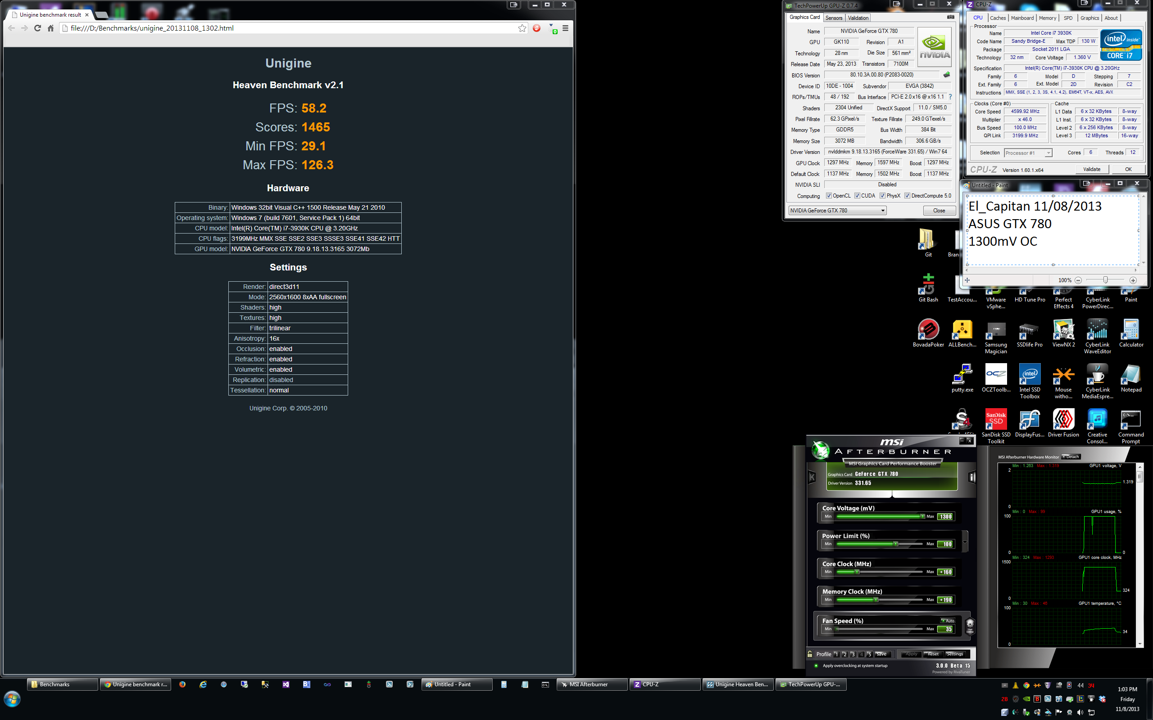Screen dimensions: 1153x720
Task: Open Samsung Magician desktop icon
Action: click(x=996, y=337)
